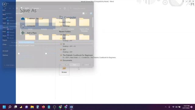
Task: Select Computer as the save location
Action: tap(38, 26)
